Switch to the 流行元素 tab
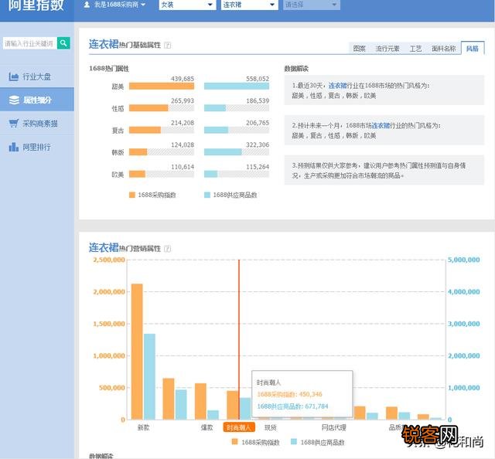 click(387, 49)
